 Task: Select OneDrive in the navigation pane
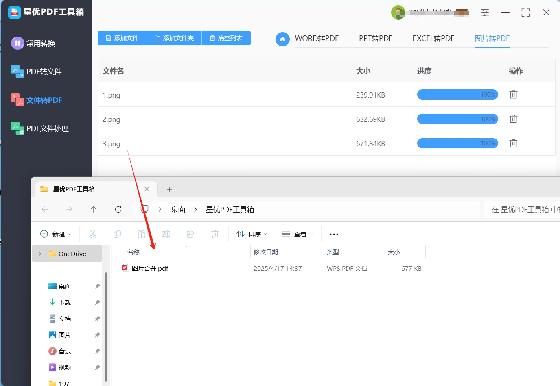click(x=67, y=254)
